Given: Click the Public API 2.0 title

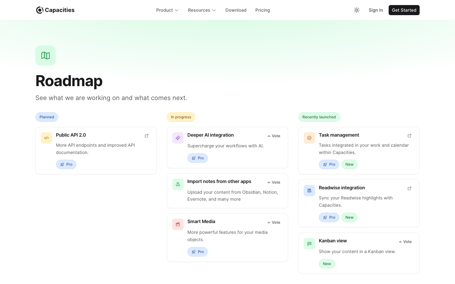Looking at the screenshot, I should coord(71,135).
